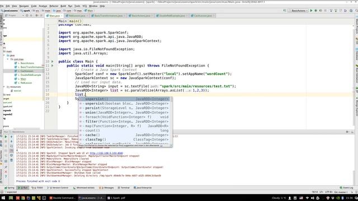Click the Project panel settings gear icon
Image resolution: width=358 pixels, height=201 pixels.
point(36,16)
